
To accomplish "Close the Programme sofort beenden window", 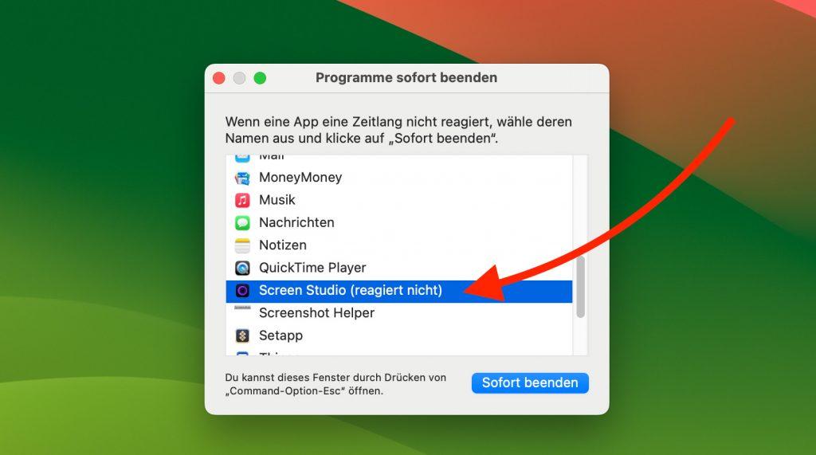I will click(219, 78).
